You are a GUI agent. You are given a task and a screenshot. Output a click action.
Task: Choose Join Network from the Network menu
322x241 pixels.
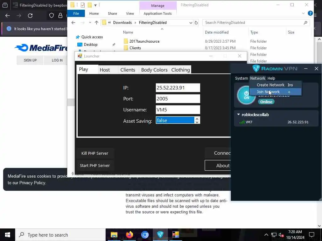(x=275, y=92)
